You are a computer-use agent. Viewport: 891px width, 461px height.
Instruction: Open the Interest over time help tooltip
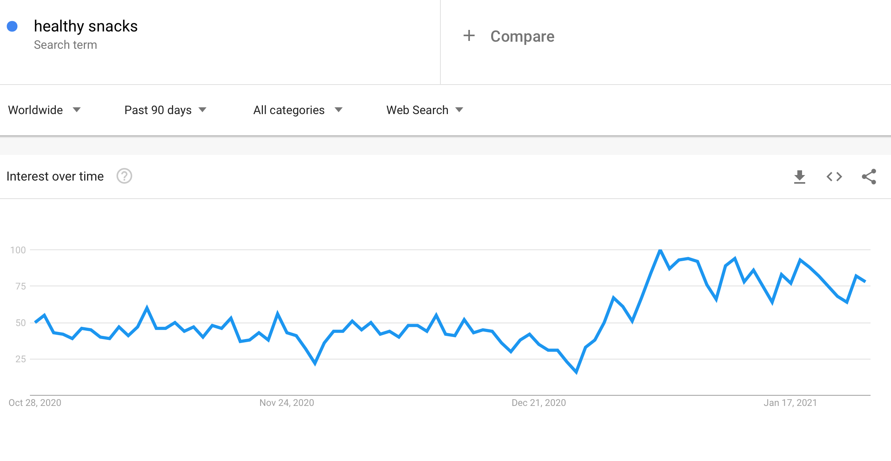124,176
